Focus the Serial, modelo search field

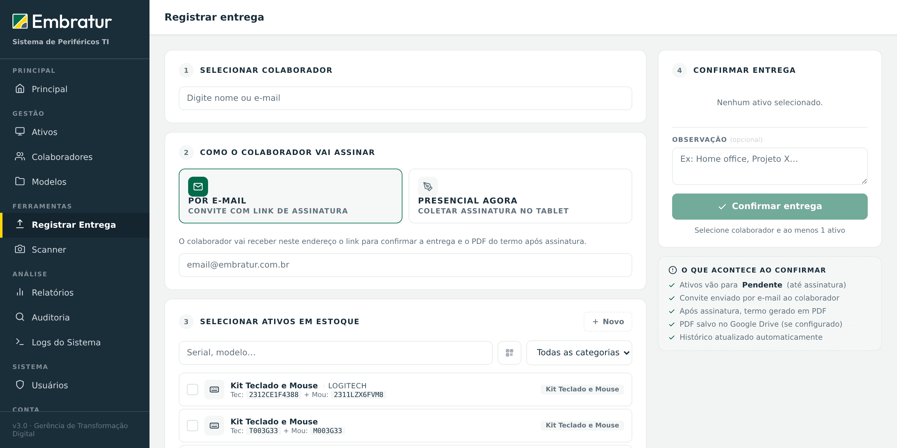click(335, 353)
